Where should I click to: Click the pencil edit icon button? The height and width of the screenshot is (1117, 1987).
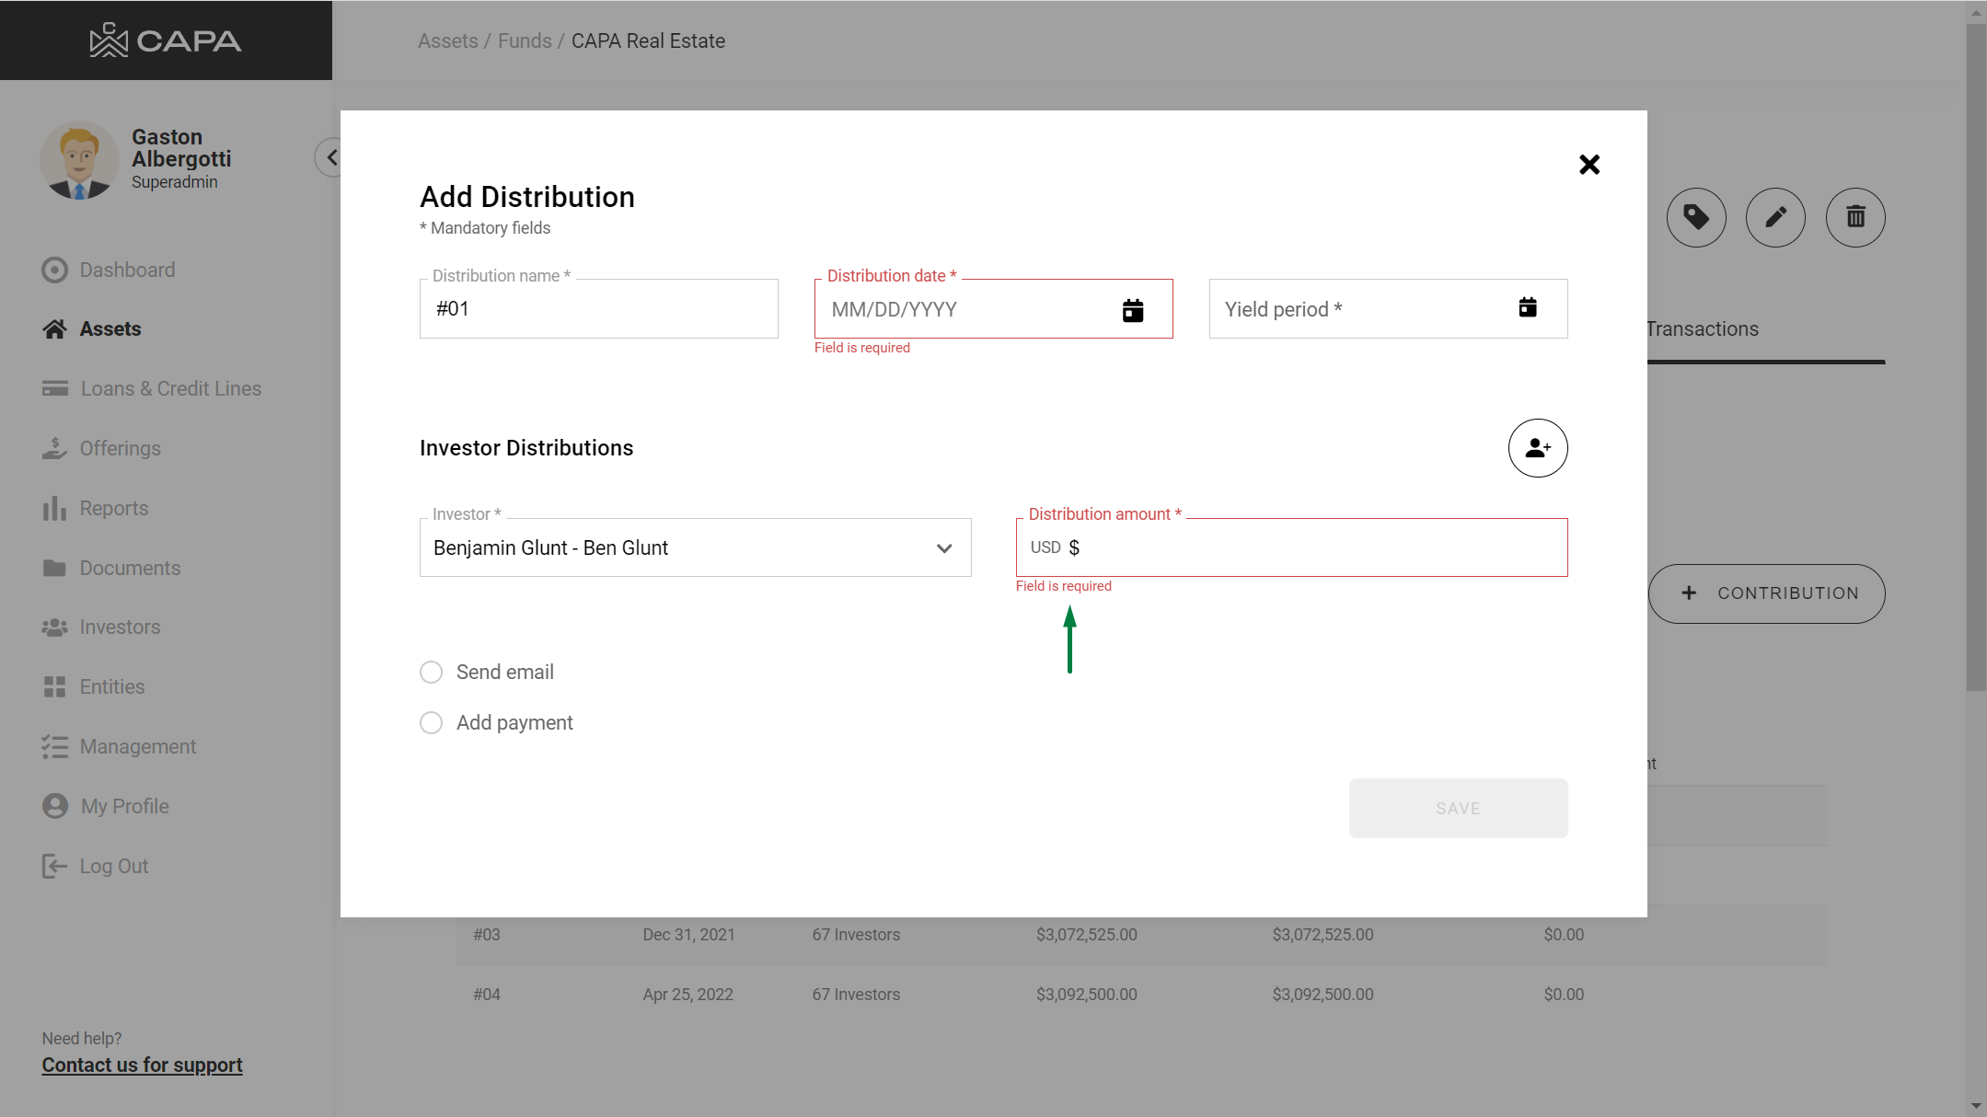coord(1774,217)
